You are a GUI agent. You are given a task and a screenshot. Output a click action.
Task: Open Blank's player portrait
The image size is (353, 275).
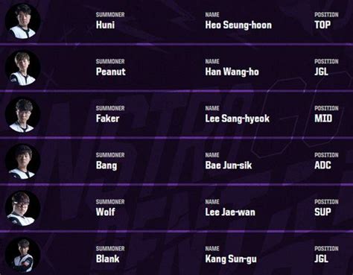point(22,255)
